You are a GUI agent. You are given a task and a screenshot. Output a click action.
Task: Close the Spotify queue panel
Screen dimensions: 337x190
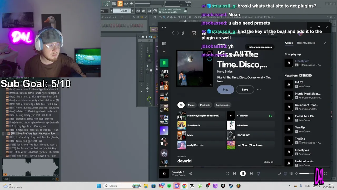(x=325, y=43)
